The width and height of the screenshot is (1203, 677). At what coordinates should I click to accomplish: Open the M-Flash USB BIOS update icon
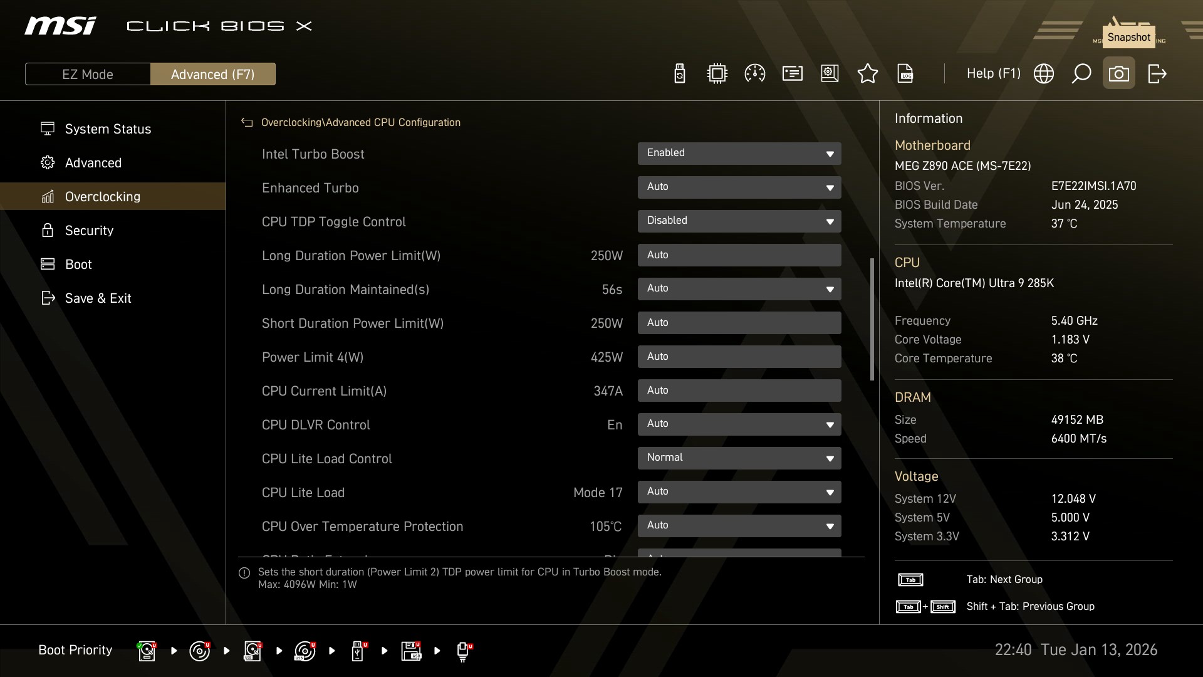point(679,73)
